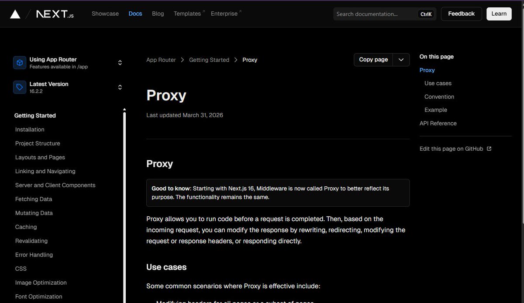Open the Templates nav link

(x=189, y=13)
